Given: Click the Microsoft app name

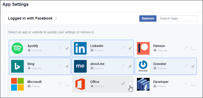Looking at the screenshot, I should pos(34,82).
